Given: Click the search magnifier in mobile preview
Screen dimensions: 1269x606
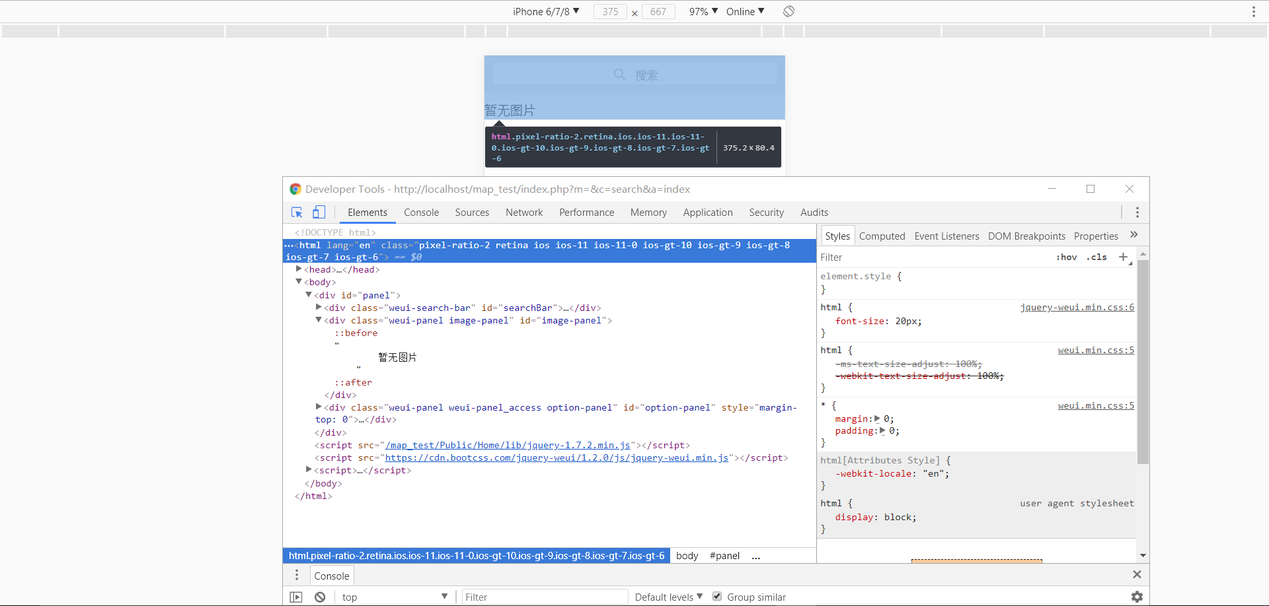Looking at the screenshot, I should coord(619,74).
